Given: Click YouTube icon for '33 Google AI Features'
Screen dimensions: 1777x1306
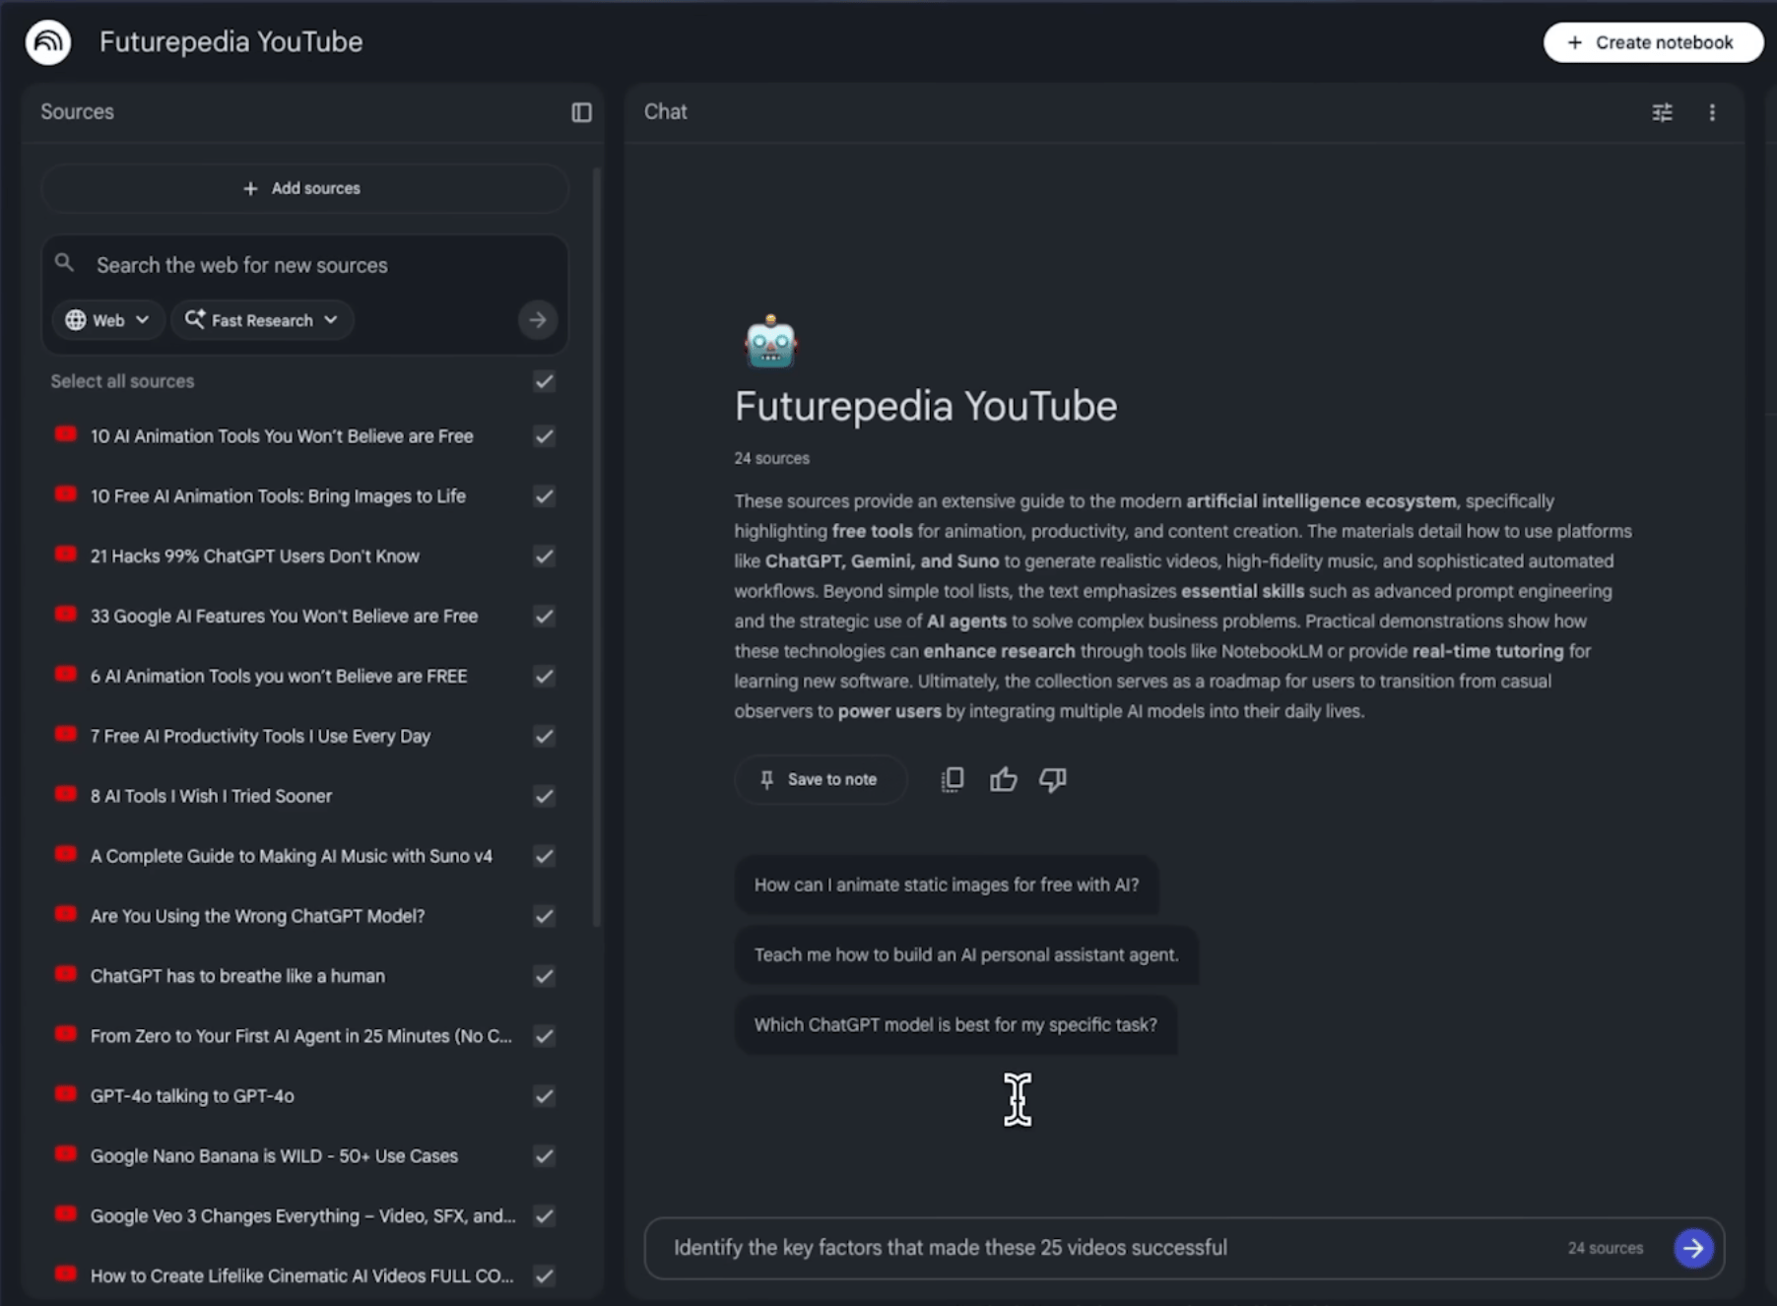Looking at the screenshot, I should tap(66, 615).
